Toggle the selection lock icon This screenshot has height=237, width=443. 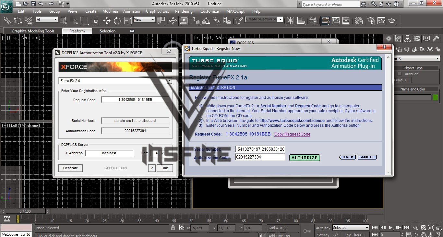[173, 228]
